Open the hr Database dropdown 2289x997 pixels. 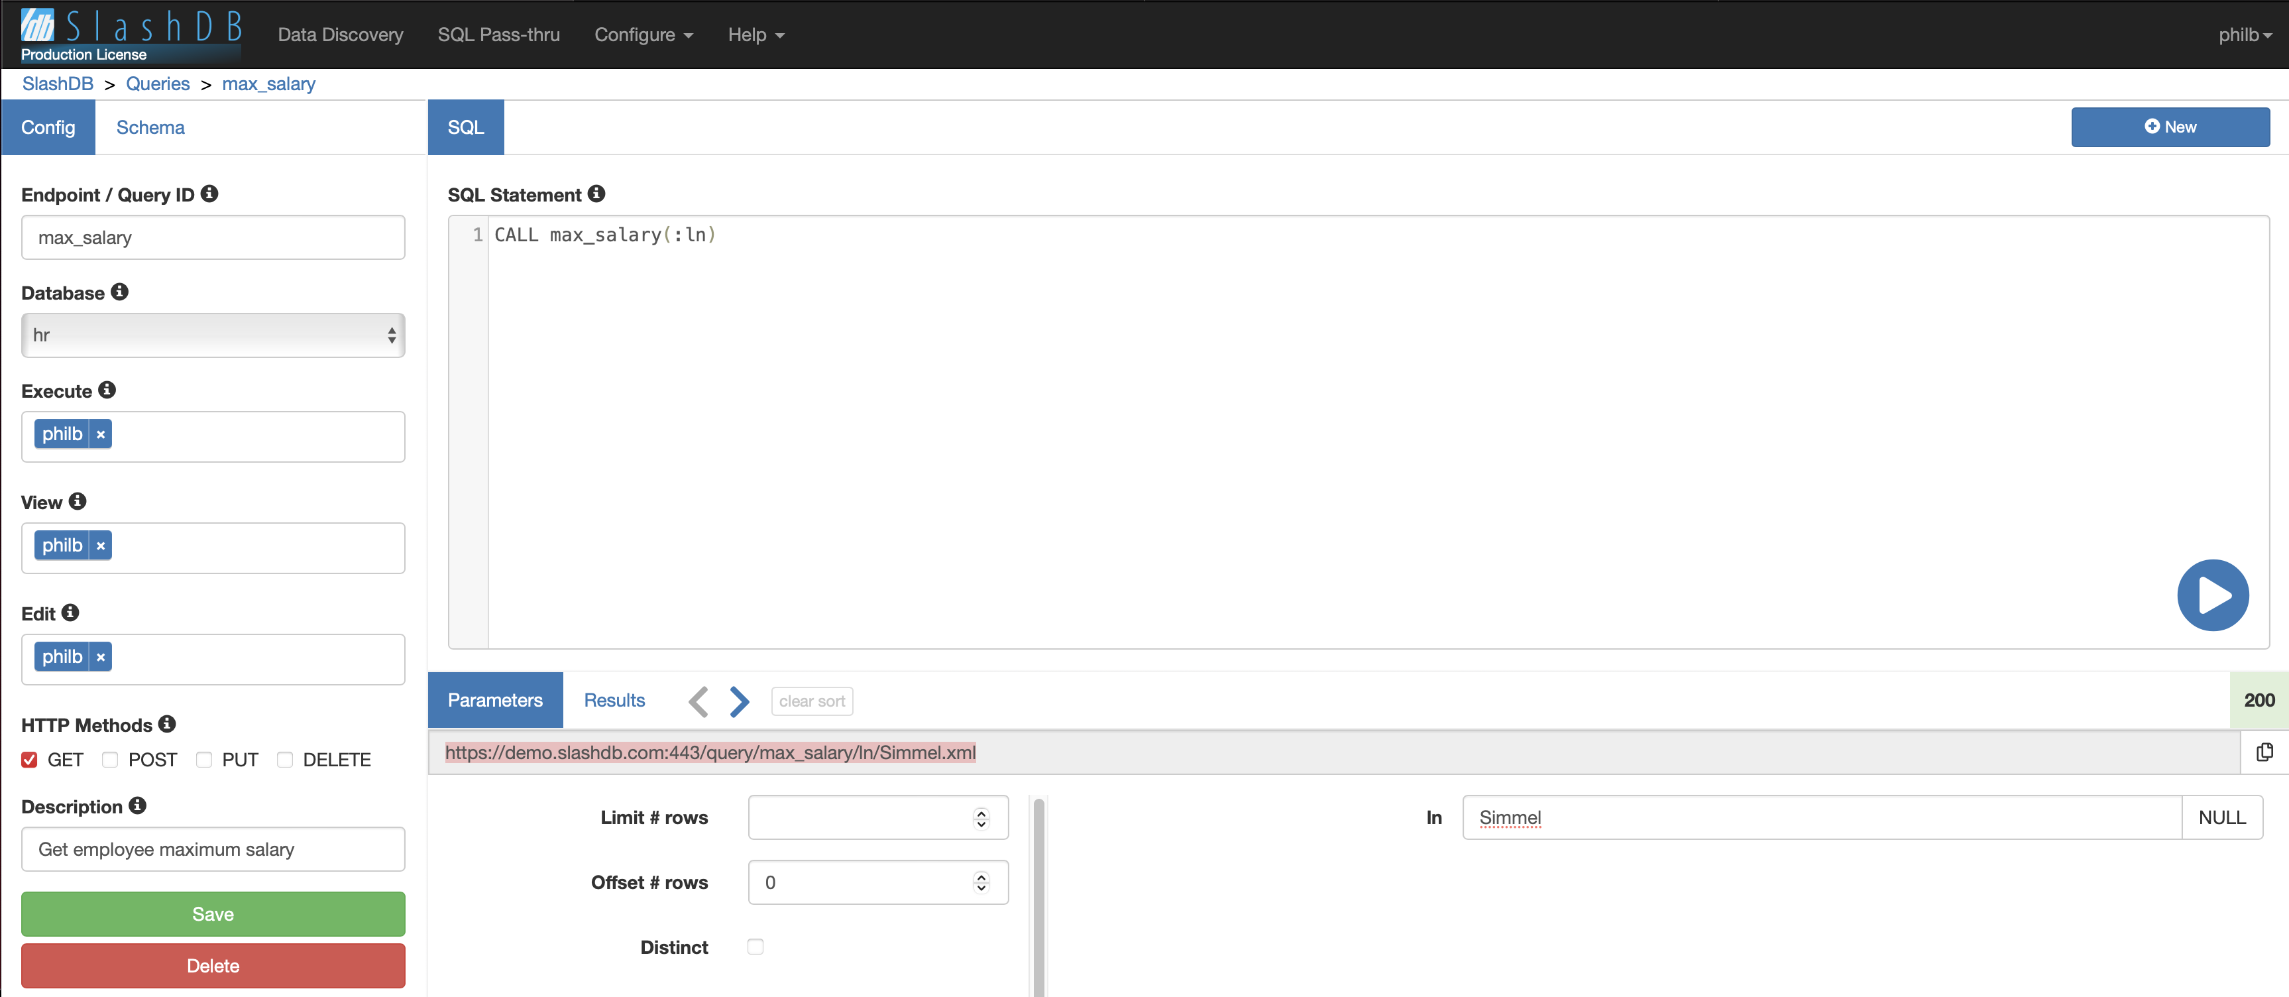click(213, 335)
